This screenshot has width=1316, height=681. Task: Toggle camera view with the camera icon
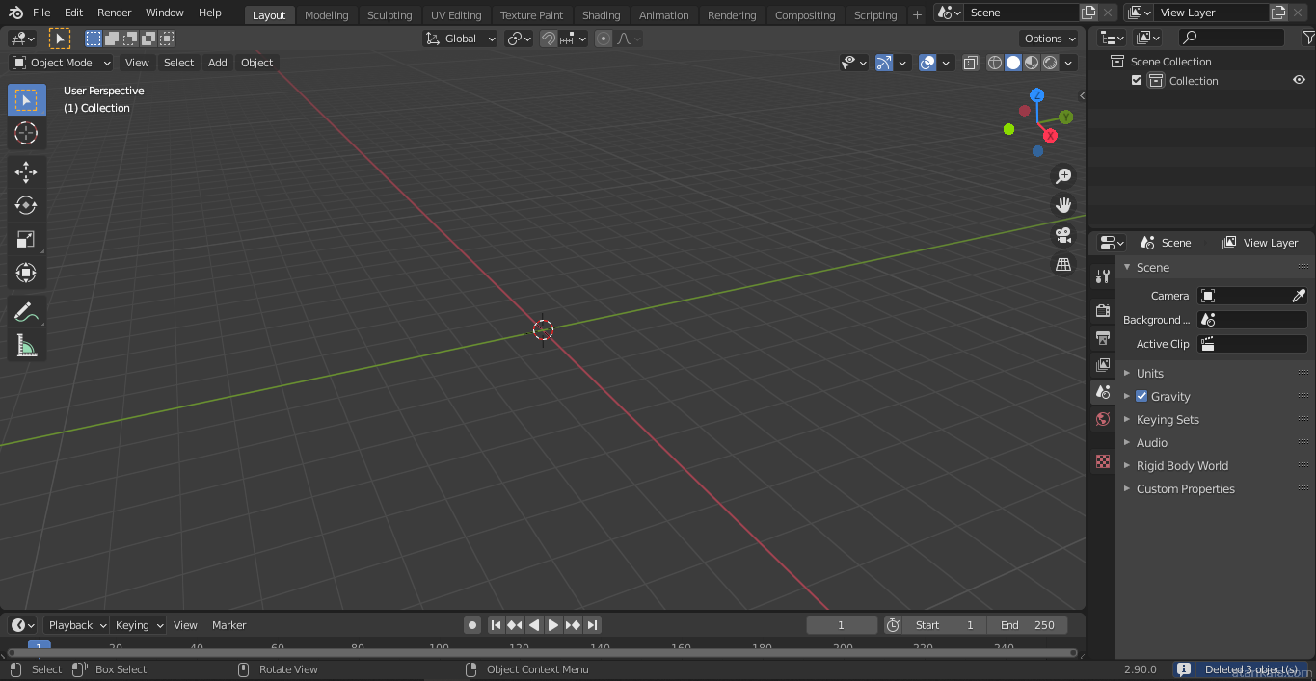pos(1063,235)
